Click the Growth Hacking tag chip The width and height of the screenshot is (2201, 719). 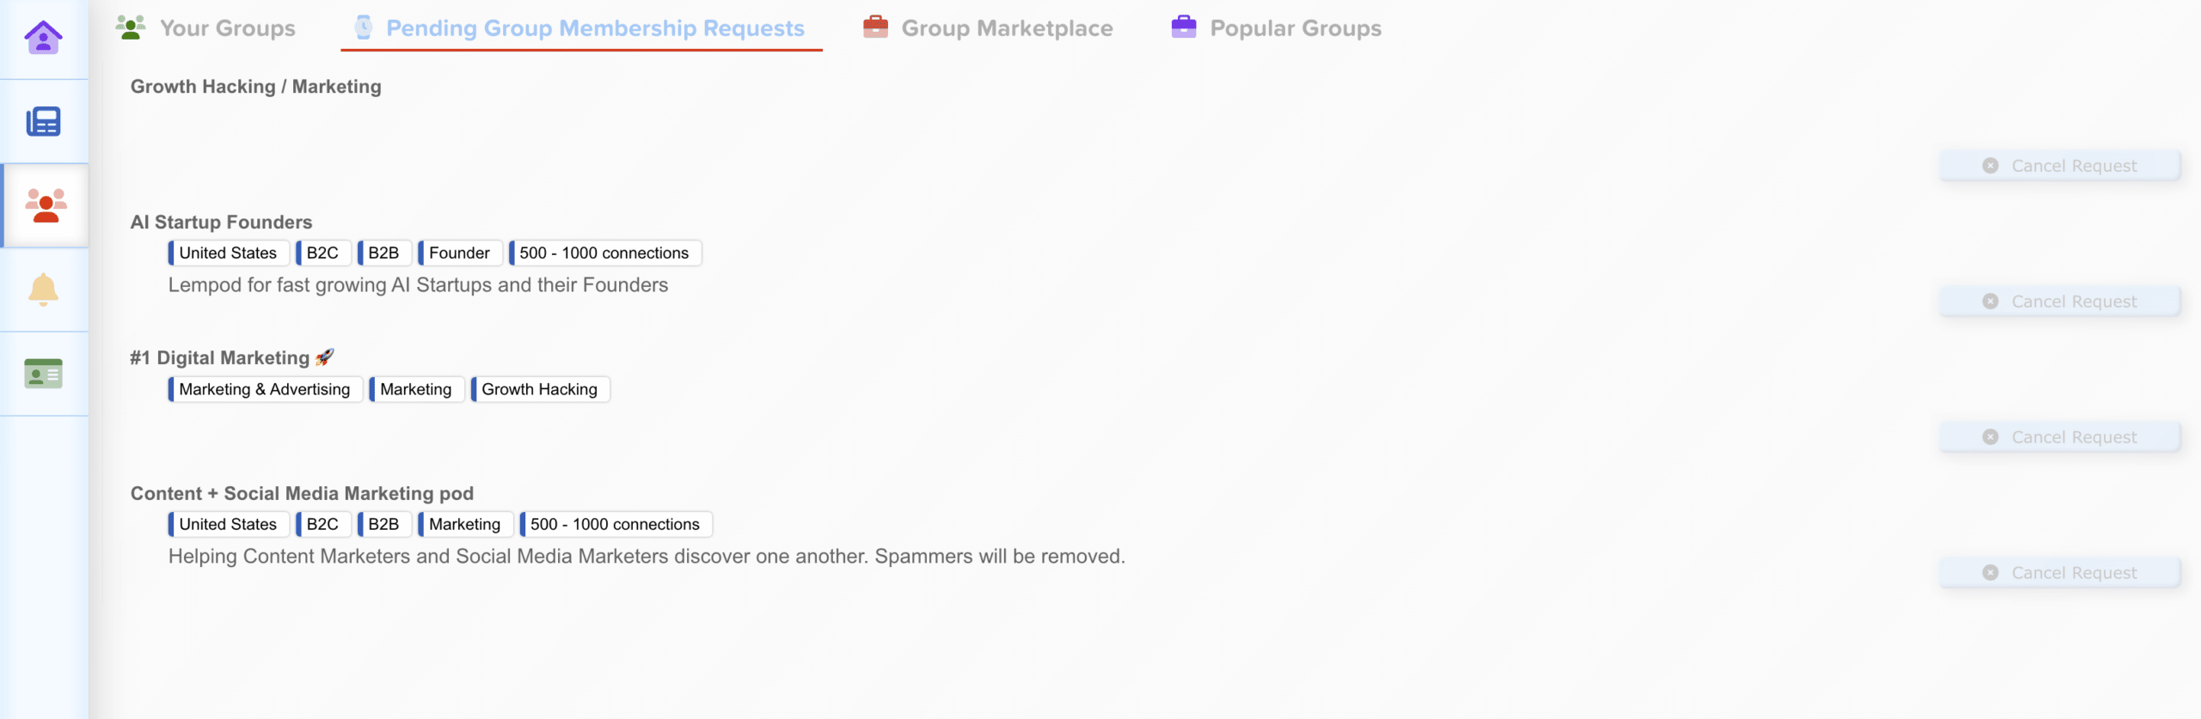(539, 389)
